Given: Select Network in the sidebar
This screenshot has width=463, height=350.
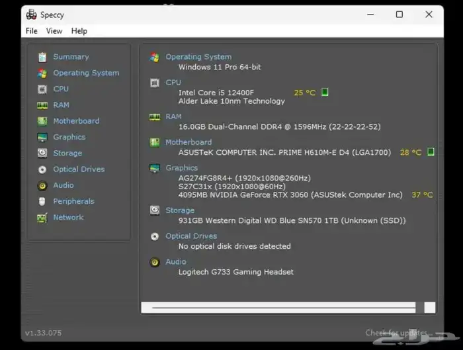Looking at the screenshot, I should point(68,218).
